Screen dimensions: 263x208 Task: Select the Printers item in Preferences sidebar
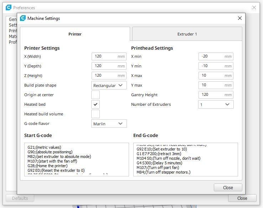pos(13,31)
